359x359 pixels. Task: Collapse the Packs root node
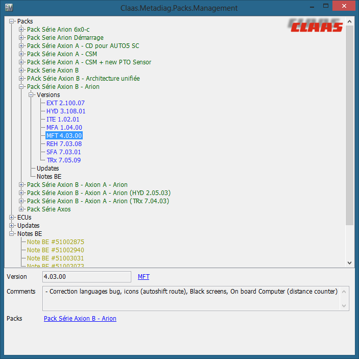(x=11, y=21)
